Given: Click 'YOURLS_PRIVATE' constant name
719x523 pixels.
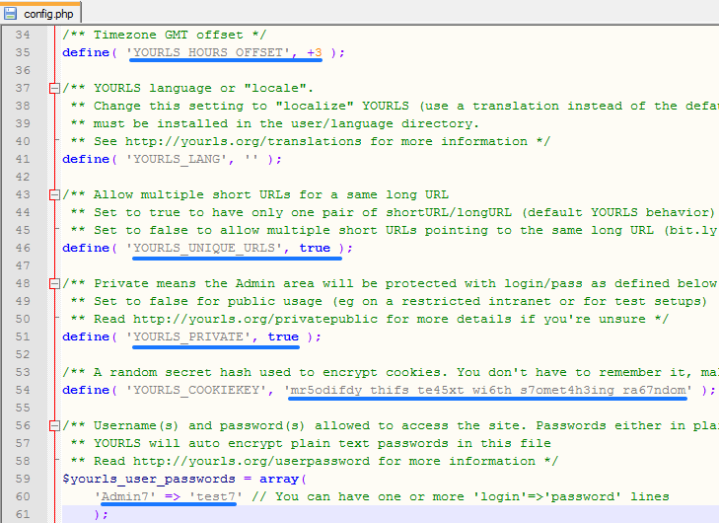Looking at the screenshot, I should coord(188,336).
